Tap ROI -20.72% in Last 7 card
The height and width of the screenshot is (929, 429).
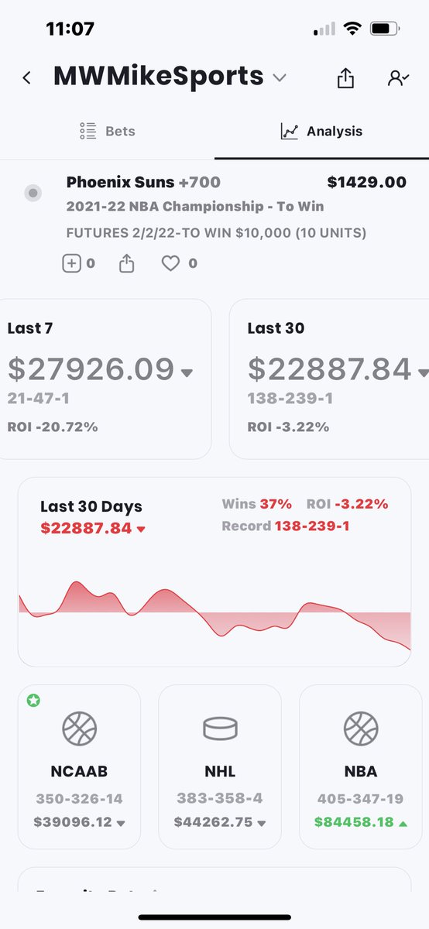pyautogui.click(x=53, y=427)
